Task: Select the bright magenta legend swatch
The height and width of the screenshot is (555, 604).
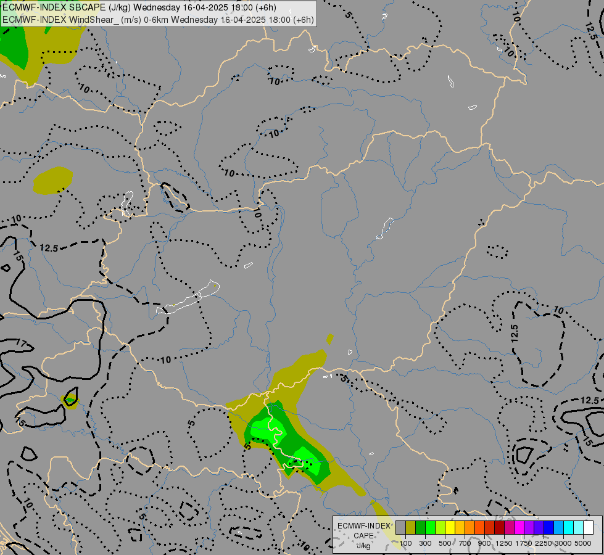Action: [x=519, y=528]
